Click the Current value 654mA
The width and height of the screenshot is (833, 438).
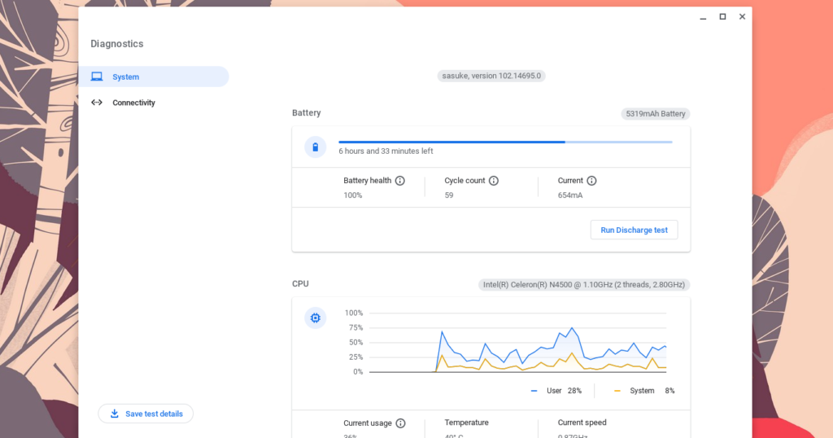[x=570, y=195]
